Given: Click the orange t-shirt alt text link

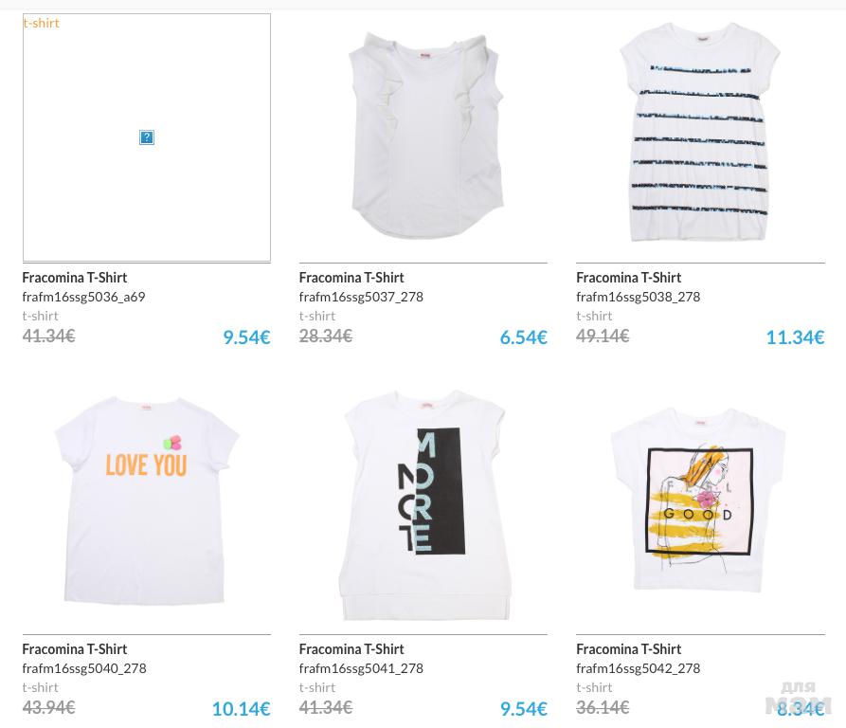Looking at the screenshot, I should 41,23.
